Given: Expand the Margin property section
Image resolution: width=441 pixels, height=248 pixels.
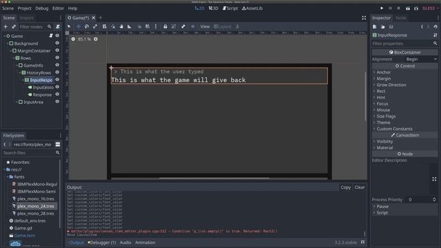Looking at the screenshot, I should (x=384, y=79).
